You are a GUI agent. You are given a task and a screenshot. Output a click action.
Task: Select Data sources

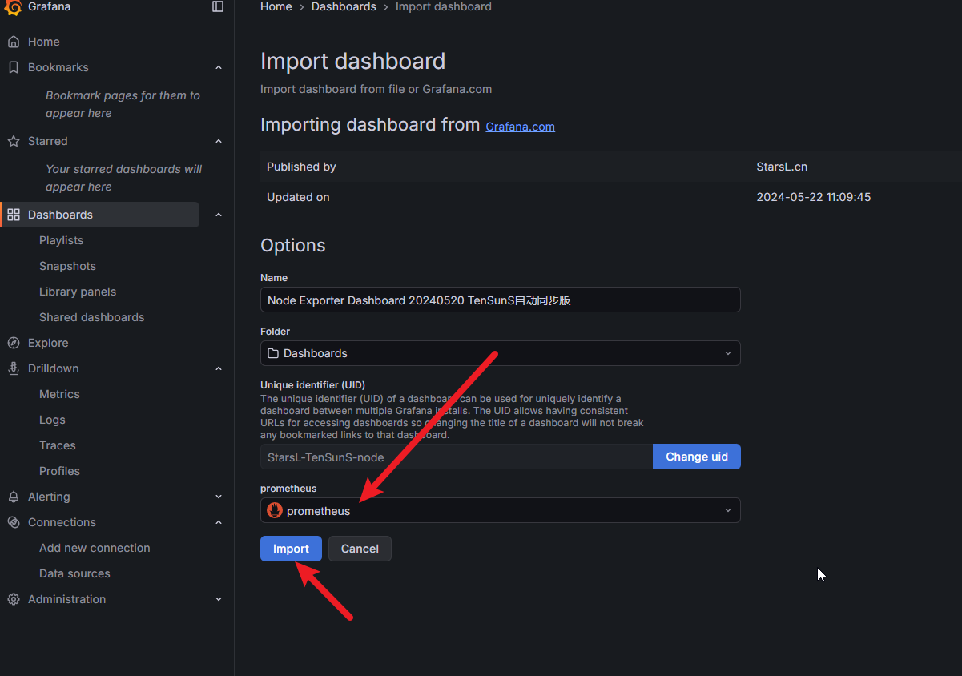point(74,573)
